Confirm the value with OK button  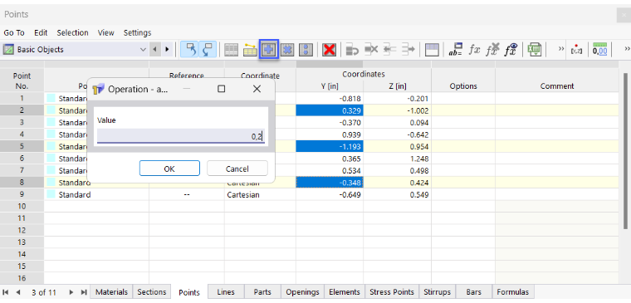(169, 169)
